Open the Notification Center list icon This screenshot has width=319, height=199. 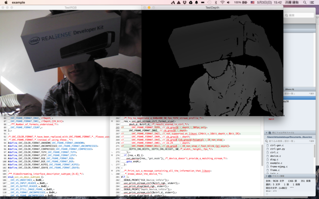click(312, 2)
